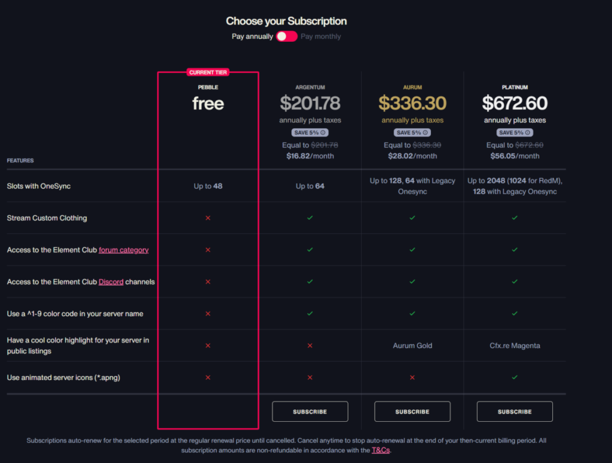Screen dimensions: 612x463
Task: Click Argentum's red X for color highlight
Action: [310, 345]
